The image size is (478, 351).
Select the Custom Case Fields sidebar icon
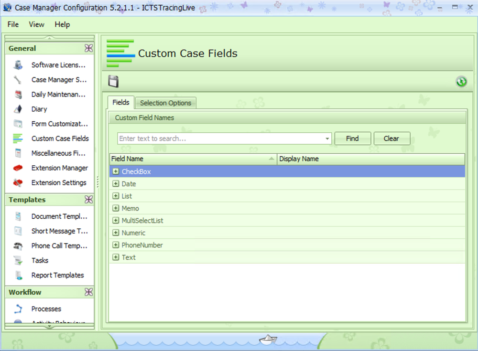[18, 138]
